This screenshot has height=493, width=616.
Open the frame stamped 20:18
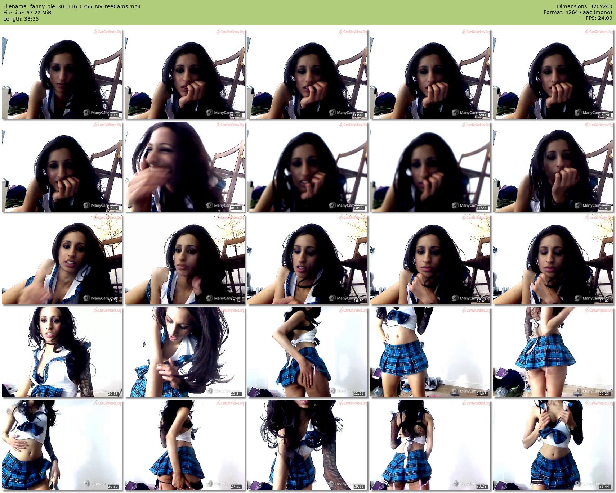tap(62, 352)
